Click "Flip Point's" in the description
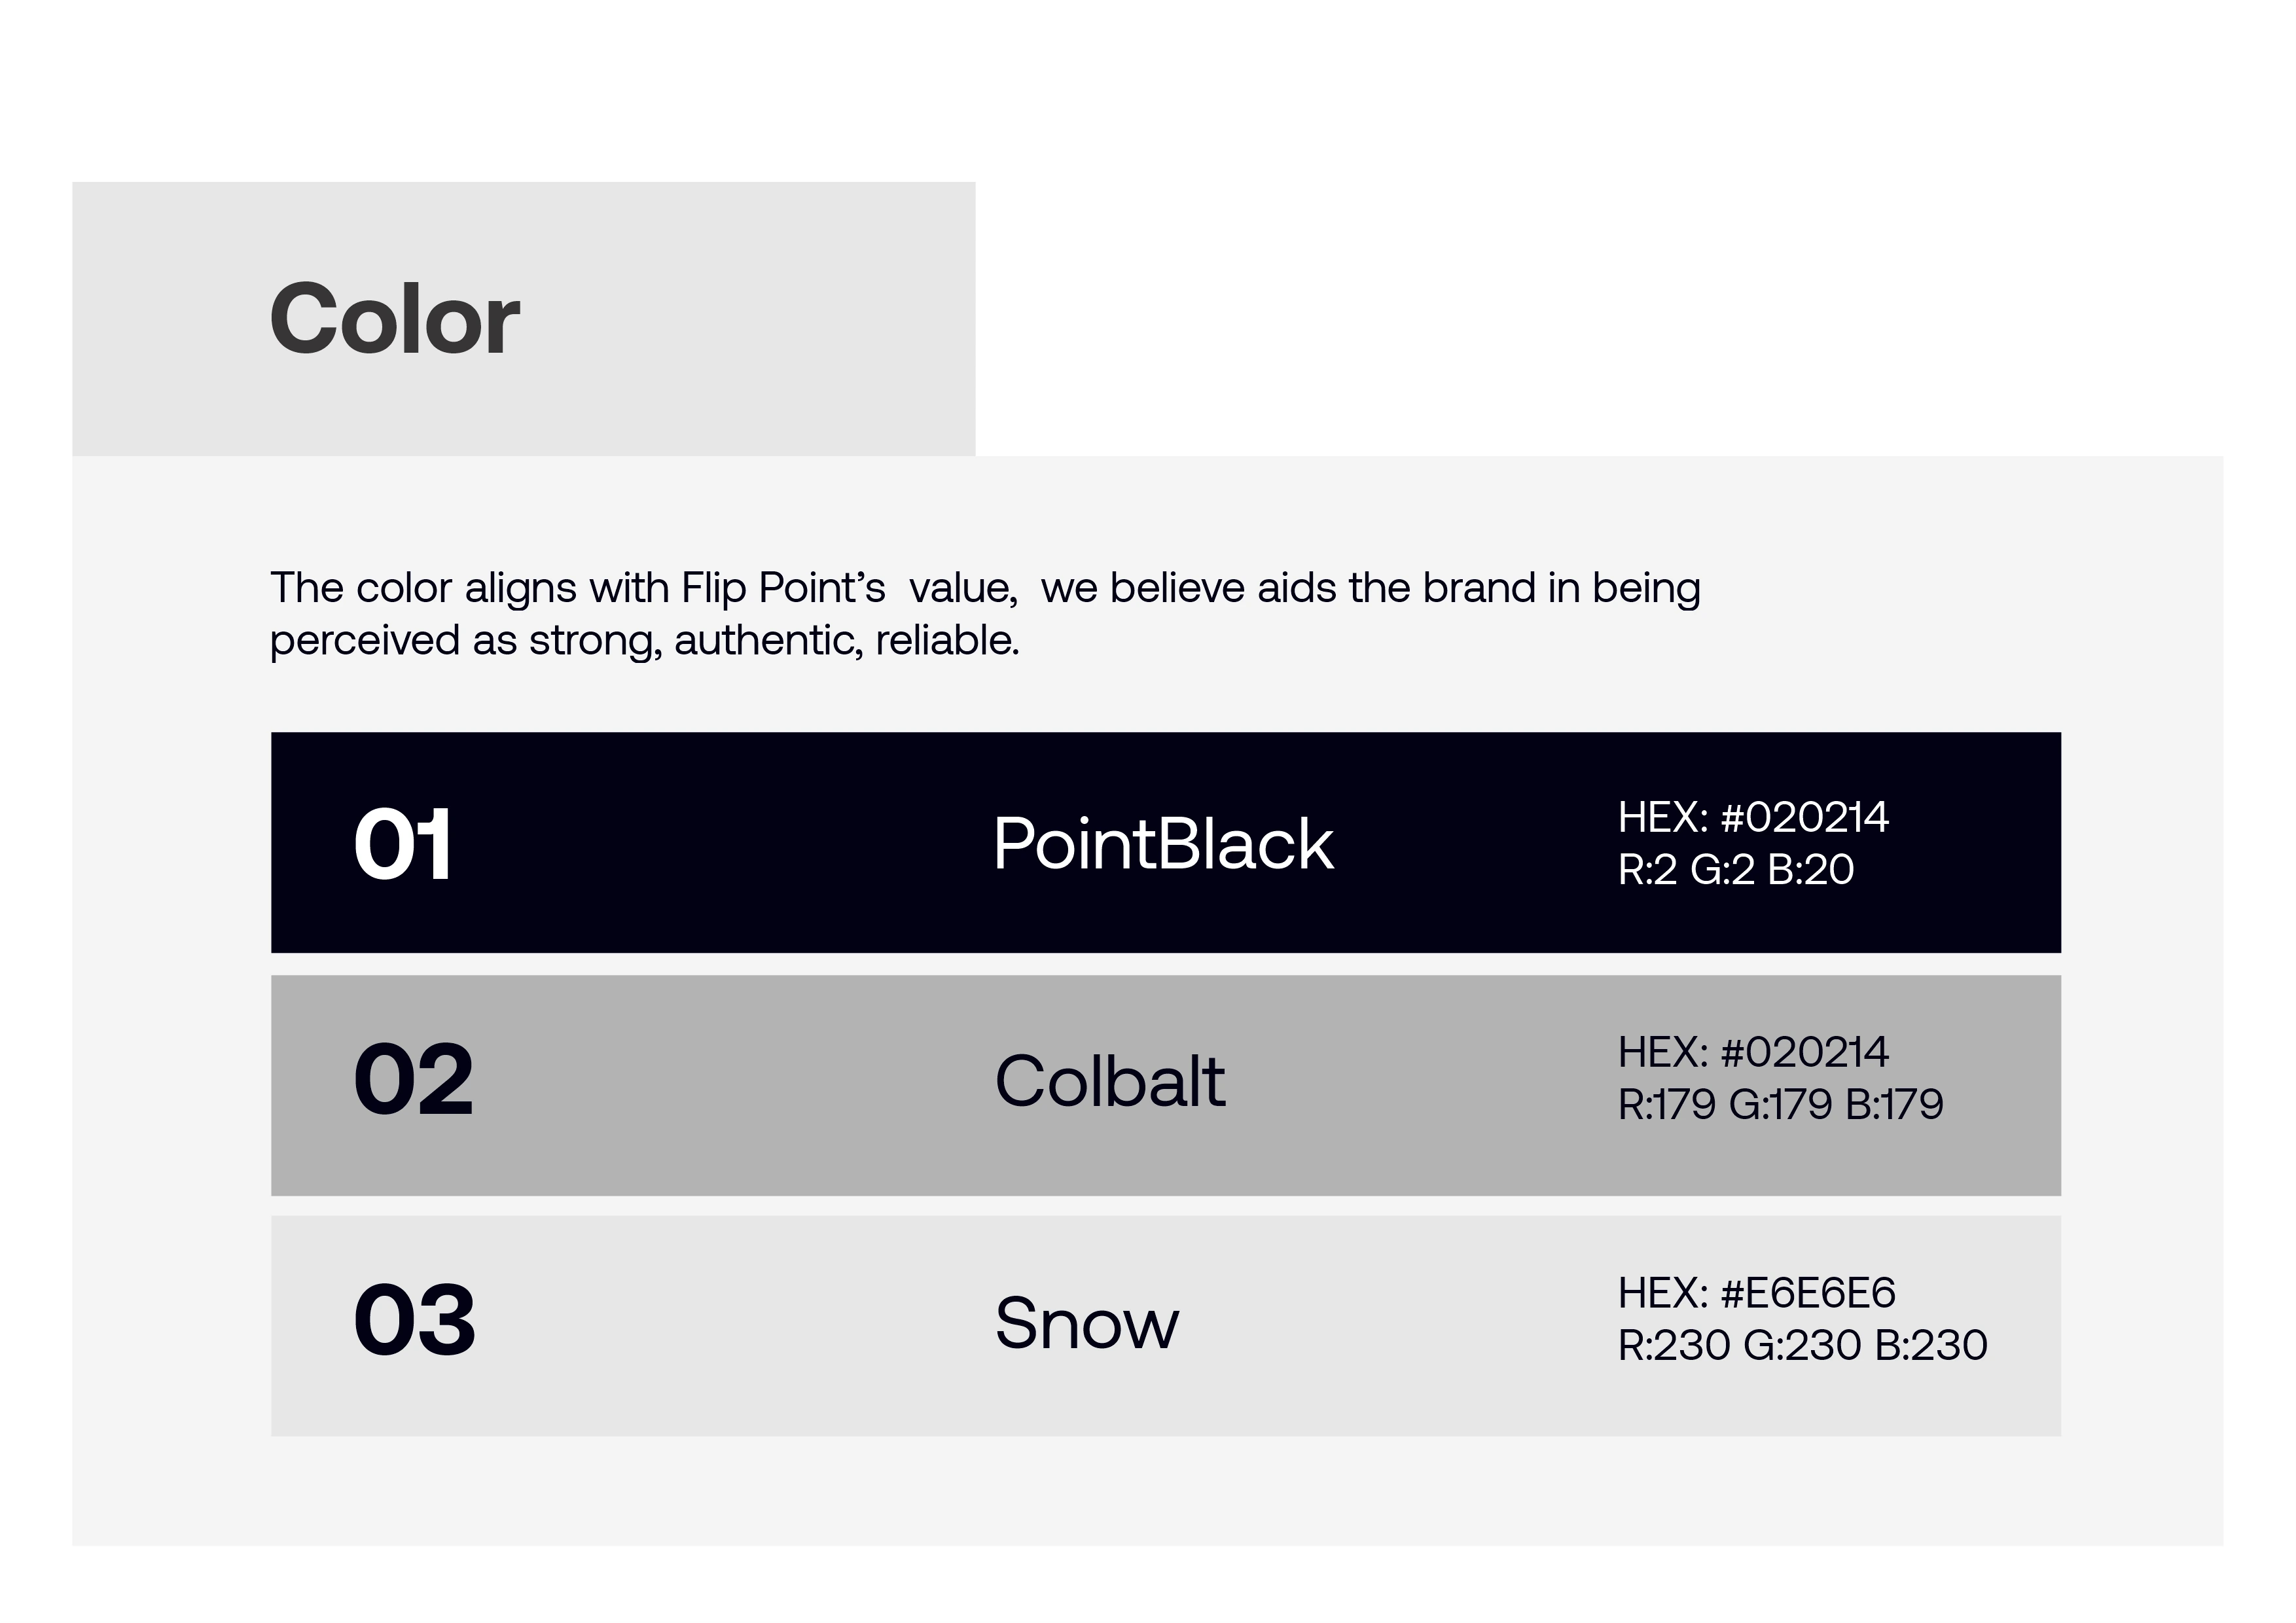 [x=783, y=588]
